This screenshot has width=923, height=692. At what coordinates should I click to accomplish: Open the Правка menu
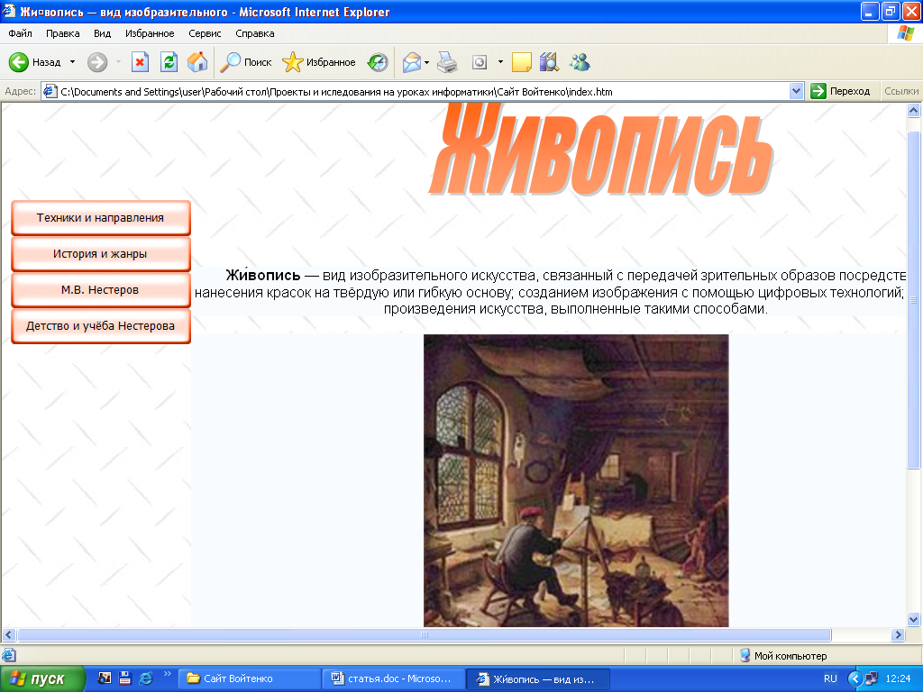click(62, 33)
